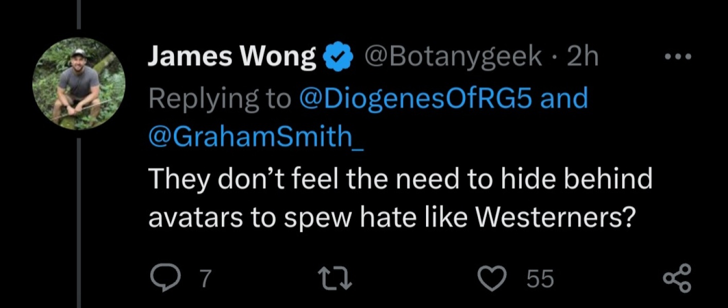Click the tweet text to expand it
728x308 pixels.
[x=396, y=198]
